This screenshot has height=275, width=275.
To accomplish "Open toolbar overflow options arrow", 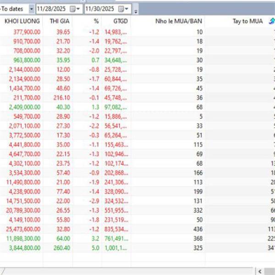I will pyautogui.click(x=136, y=12).
